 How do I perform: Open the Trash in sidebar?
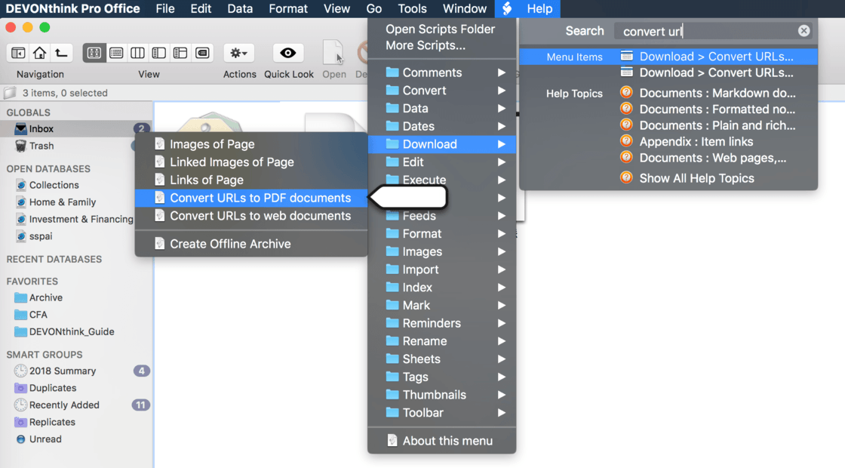pyautogui.click(x=41, y=146)
